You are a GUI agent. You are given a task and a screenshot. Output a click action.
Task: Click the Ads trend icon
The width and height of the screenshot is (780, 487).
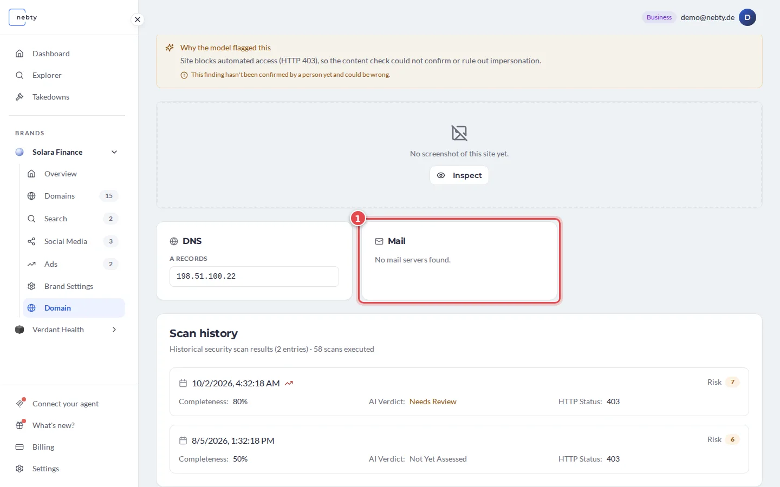(x=31, y=264)
